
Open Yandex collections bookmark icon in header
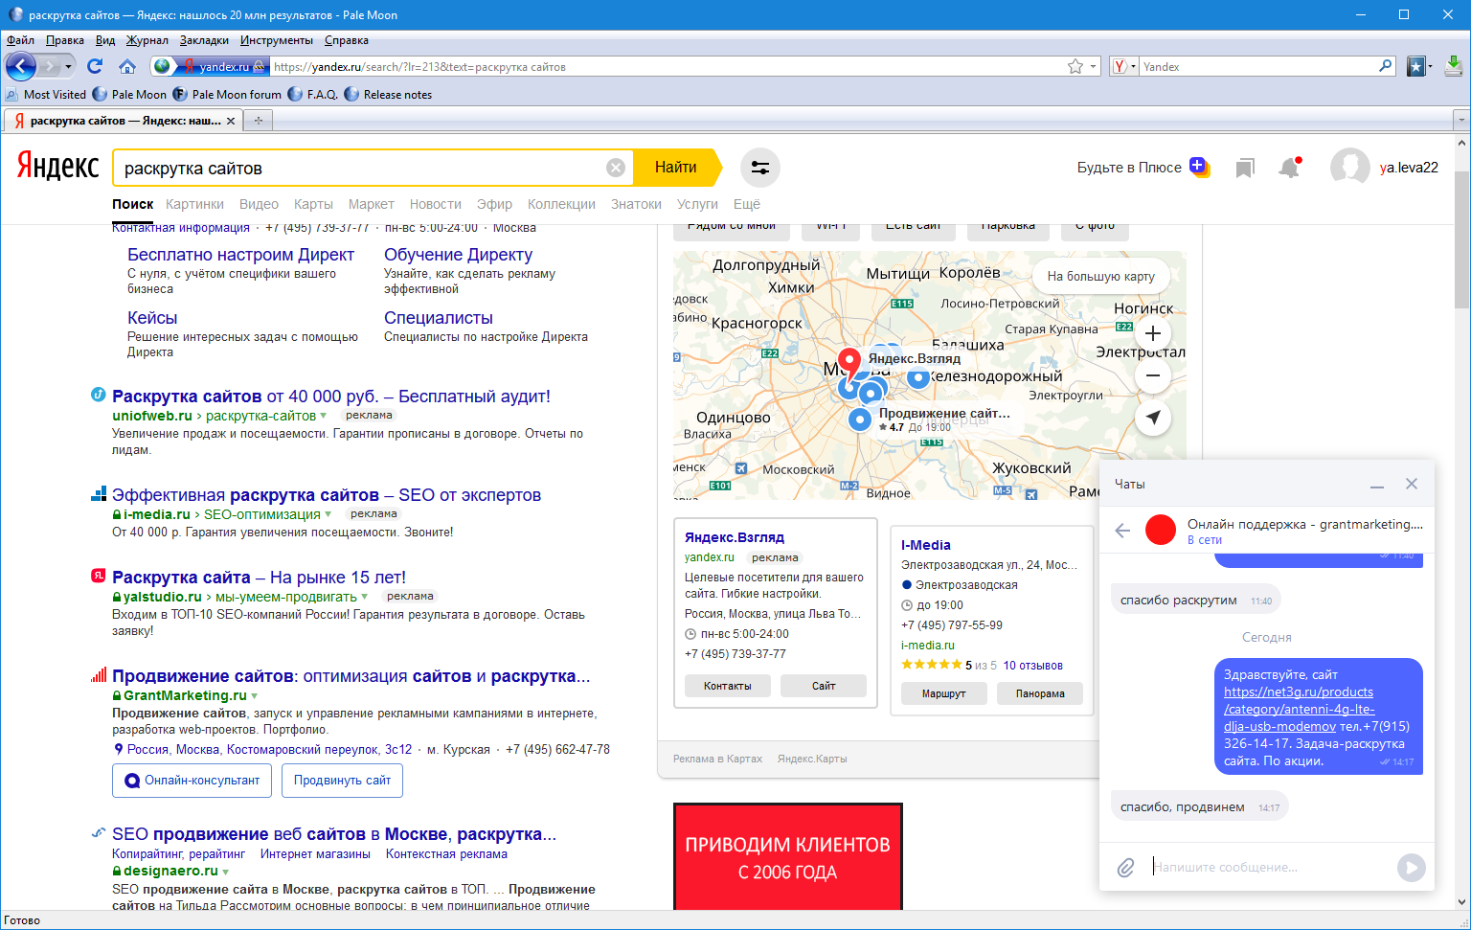[x=1244, y=169]
